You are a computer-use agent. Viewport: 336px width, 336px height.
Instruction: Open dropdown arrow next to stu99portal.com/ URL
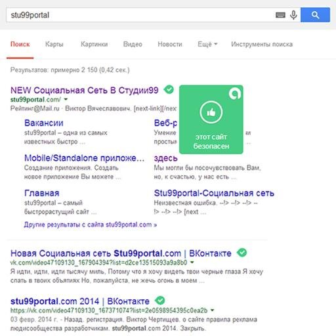pyautogui.click(x=66, y=100)
